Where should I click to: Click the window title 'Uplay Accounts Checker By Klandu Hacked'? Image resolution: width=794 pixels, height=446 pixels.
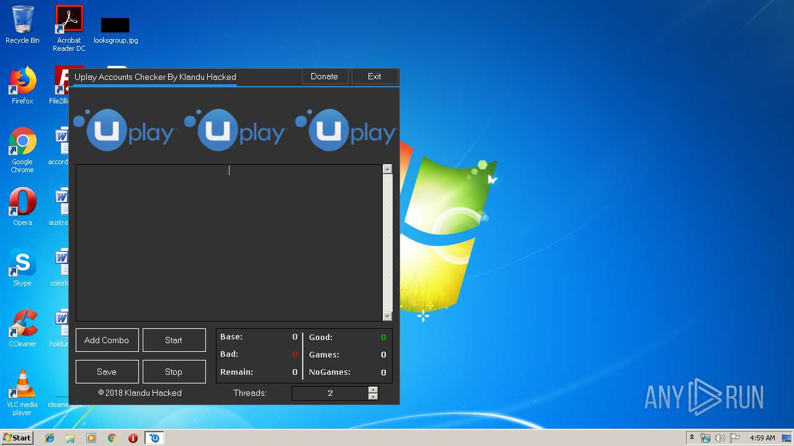155,77
